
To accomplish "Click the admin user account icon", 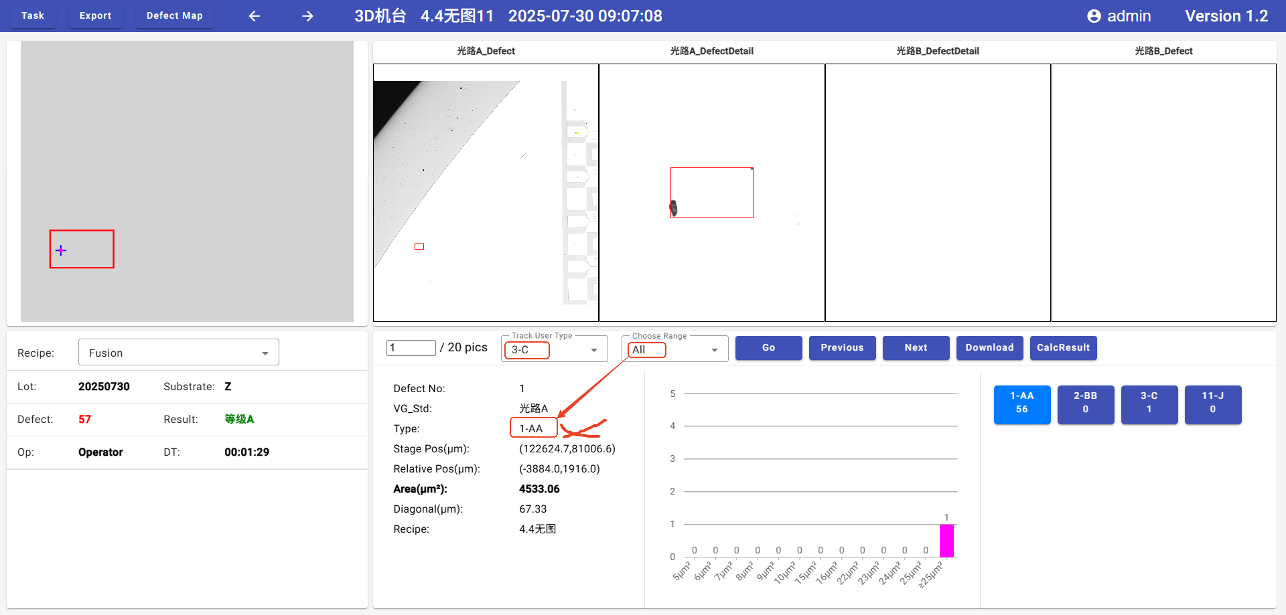I will pos(1094,16).
